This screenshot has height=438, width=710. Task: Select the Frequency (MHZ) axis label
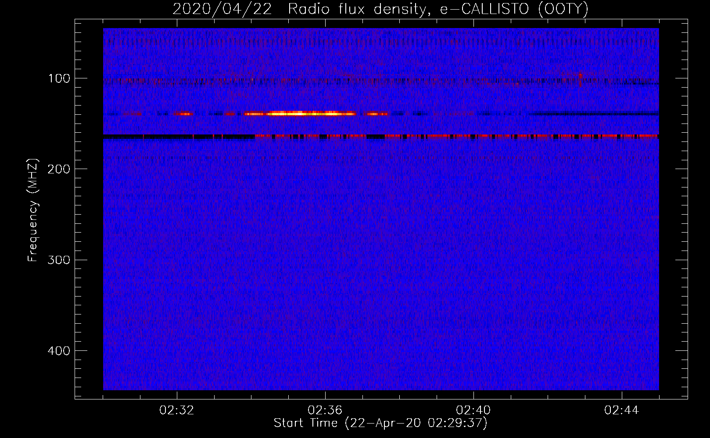[33, 210]
